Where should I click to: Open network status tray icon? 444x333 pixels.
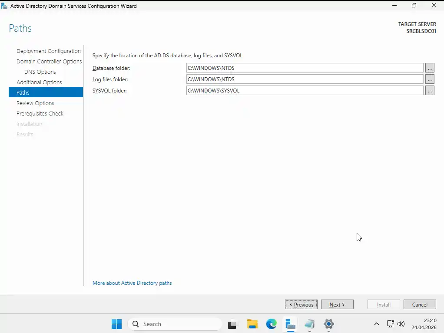pos(391,324)
